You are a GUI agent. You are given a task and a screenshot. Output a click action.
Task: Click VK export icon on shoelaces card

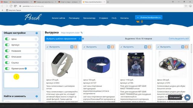pos(183,47)
